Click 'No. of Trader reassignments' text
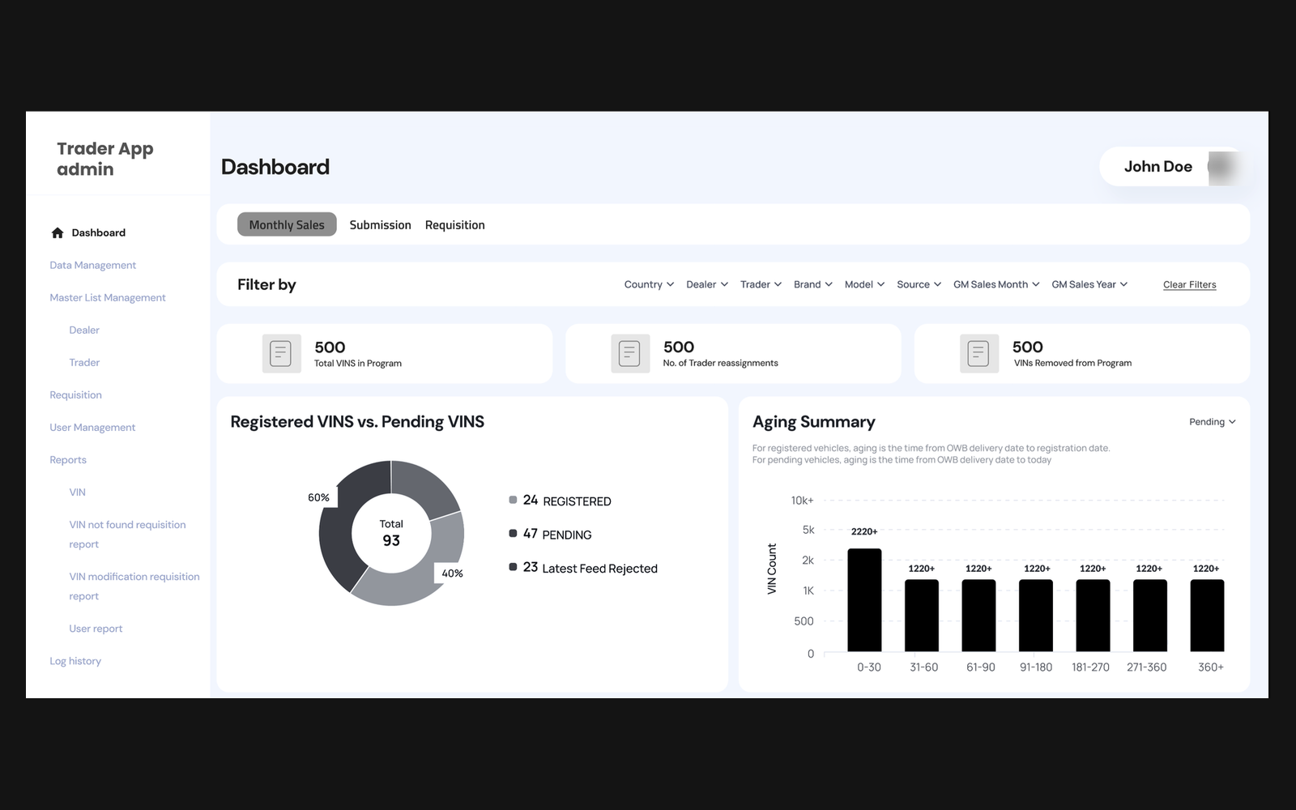Image resolution: width=1296 pixels, height=810 pixels. [720, 364]
